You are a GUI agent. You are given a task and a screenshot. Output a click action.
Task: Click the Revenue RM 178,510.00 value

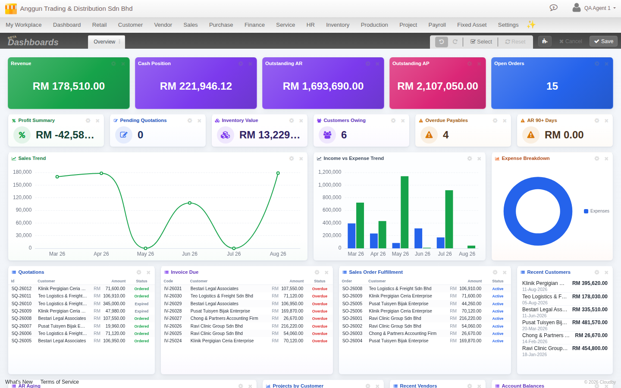[69, 86]
